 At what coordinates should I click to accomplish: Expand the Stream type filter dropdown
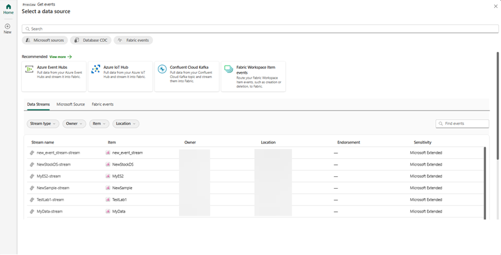pyautogui.click(x=43, y=124)
